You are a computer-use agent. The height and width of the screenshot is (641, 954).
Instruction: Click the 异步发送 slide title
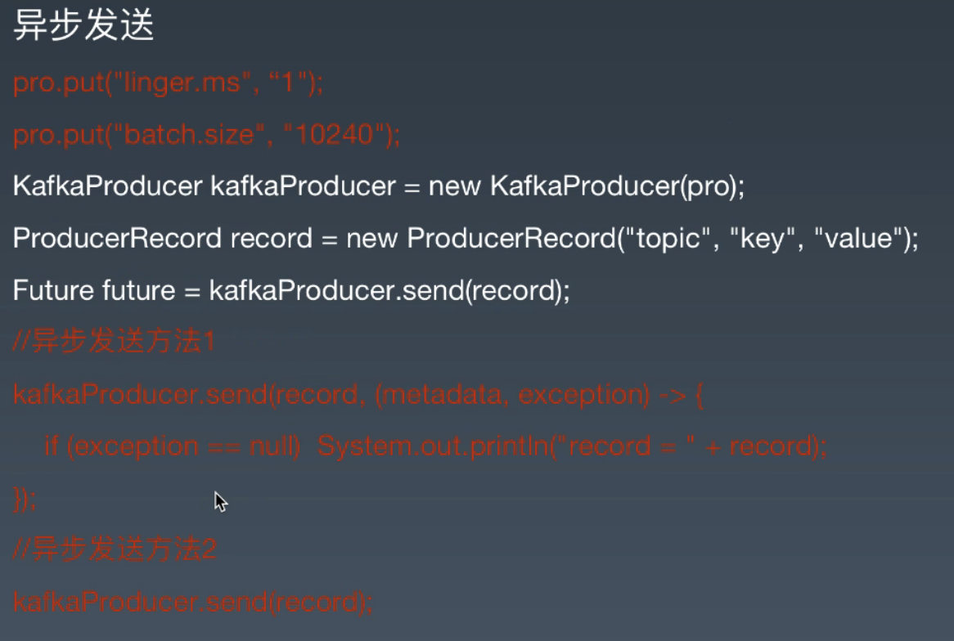83,27
